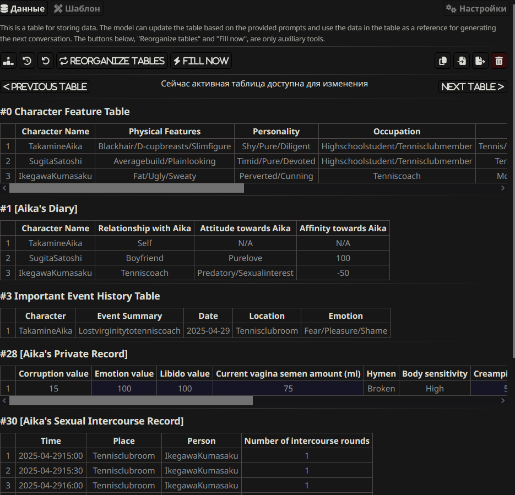This screenshot has height=495, width=515.
Task: Select the Emotion value header
Action: [124, 373]
